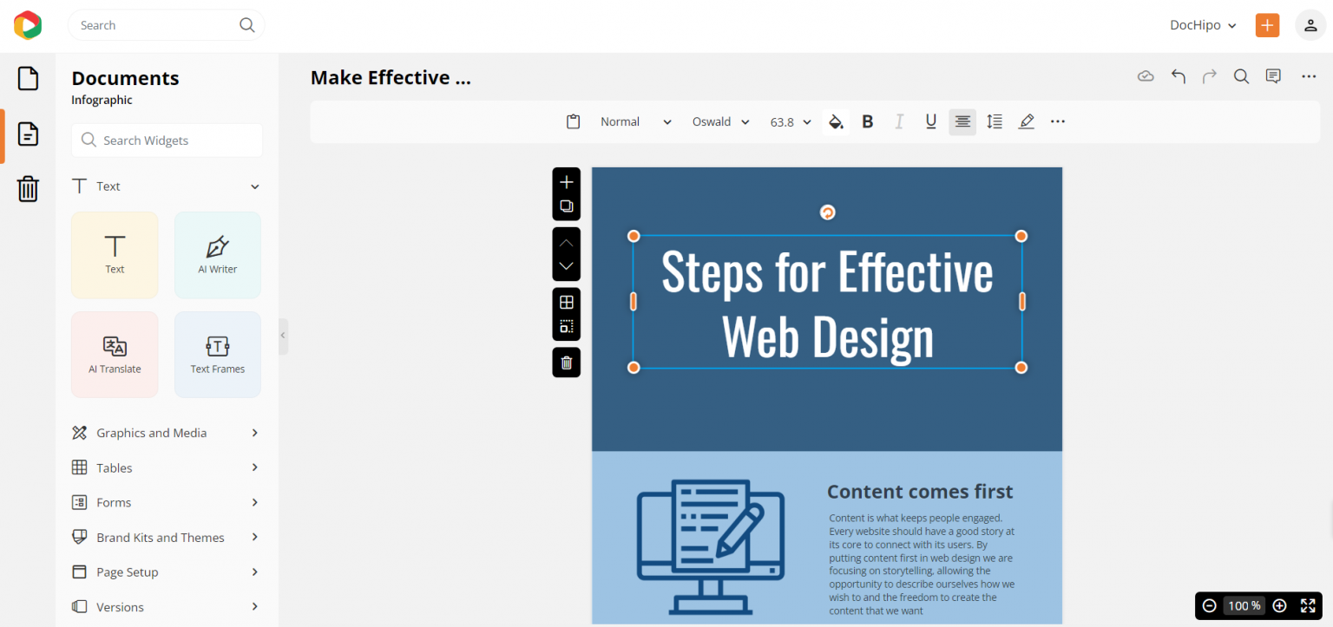
Task: Enable italic formatting
Action: [x=899, y=121]
